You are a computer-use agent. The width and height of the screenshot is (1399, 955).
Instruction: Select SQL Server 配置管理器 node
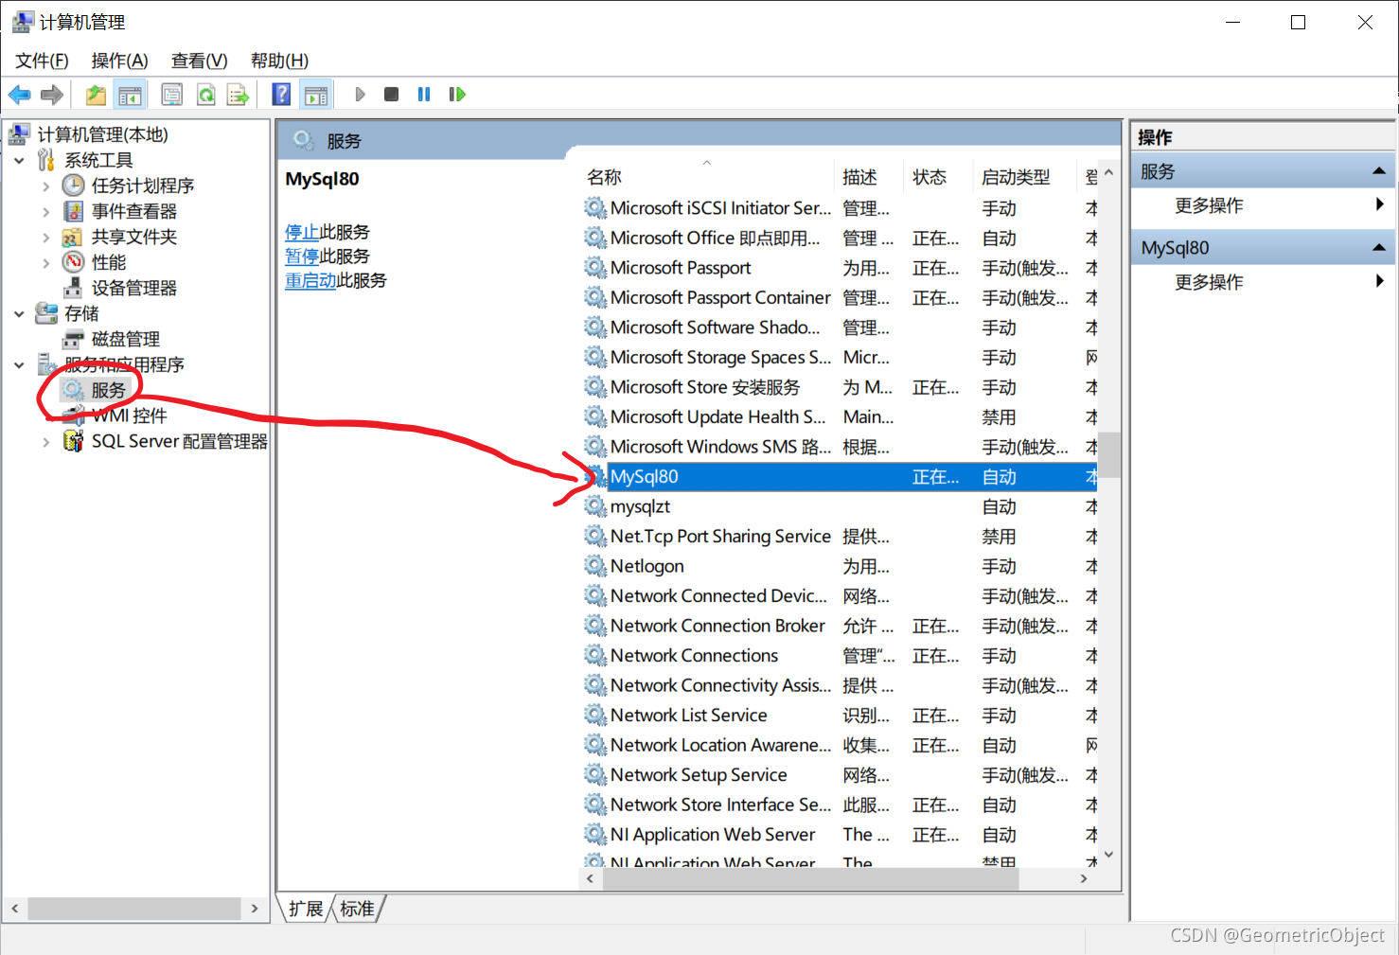point(180,441)
